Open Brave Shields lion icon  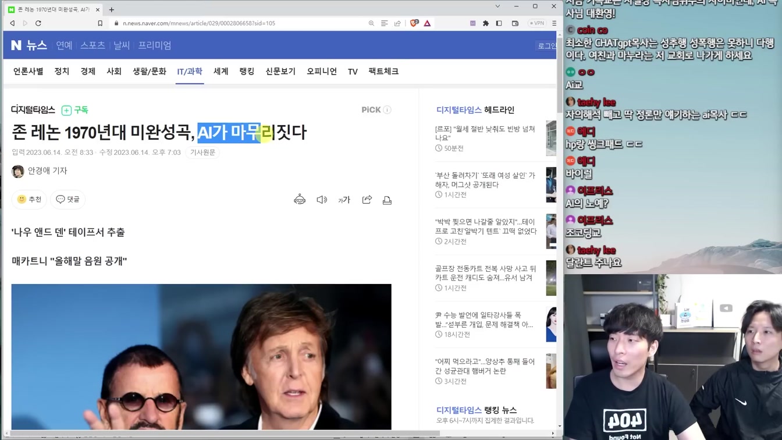click(414, 23)
